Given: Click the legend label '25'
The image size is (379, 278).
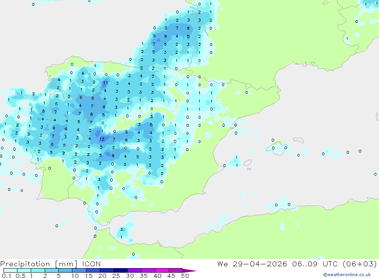Looking at the screenshot, I should (x=116, y=276).
